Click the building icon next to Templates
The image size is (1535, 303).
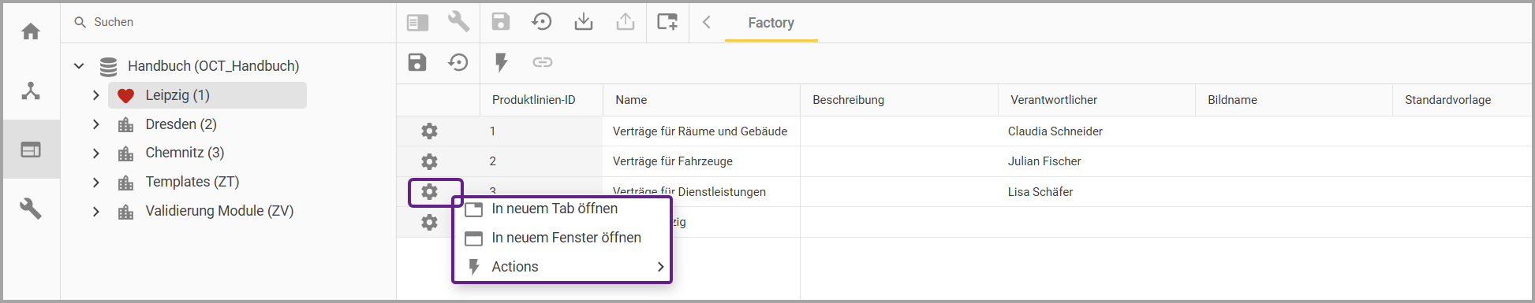(x=125, y=183)
